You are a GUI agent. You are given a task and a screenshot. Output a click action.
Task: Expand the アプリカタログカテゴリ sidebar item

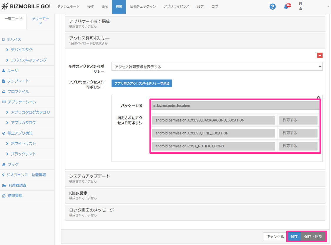(30, 112)
